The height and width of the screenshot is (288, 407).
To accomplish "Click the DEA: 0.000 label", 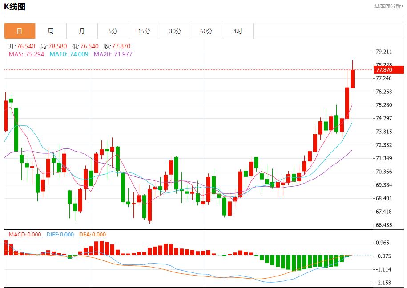I will [x=93, y=234].
